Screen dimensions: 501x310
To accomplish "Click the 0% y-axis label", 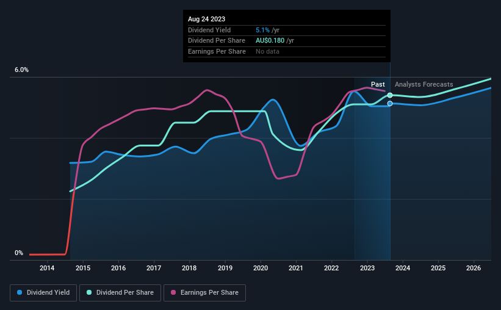I will (19, 253).
